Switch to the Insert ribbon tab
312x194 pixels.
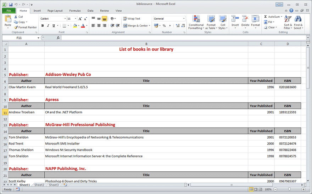tap(37, 11)
